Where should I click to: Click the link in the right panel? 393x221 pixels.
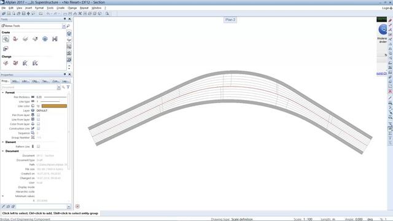(x=381, y=74)
